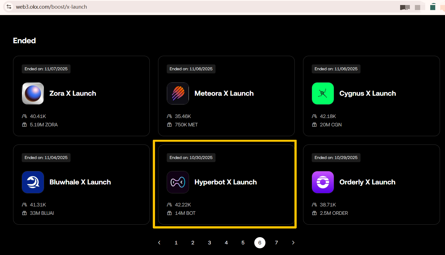Click the '42.22K' participants count
This screenshot has width=445, height=255.
click(x=183, y=205)
